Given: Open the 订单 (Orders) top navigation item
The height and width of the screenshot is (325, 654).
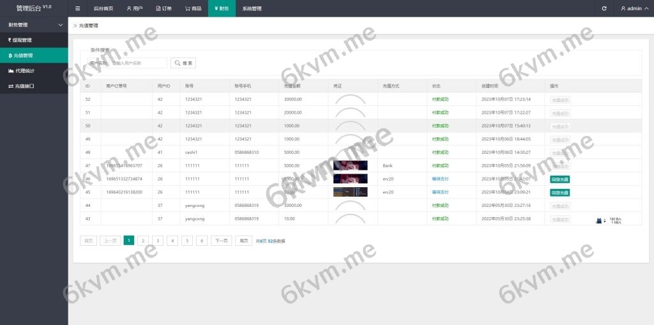Looking at the screenshot, I should coord(163,8).
